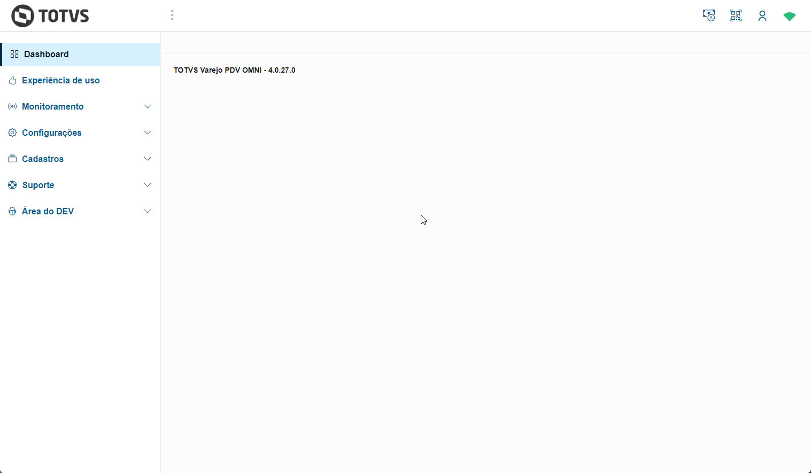This screenshot has height=473, width=811.
Task: Open Experiência de uso menu item
Action: [x=80, y=80]
